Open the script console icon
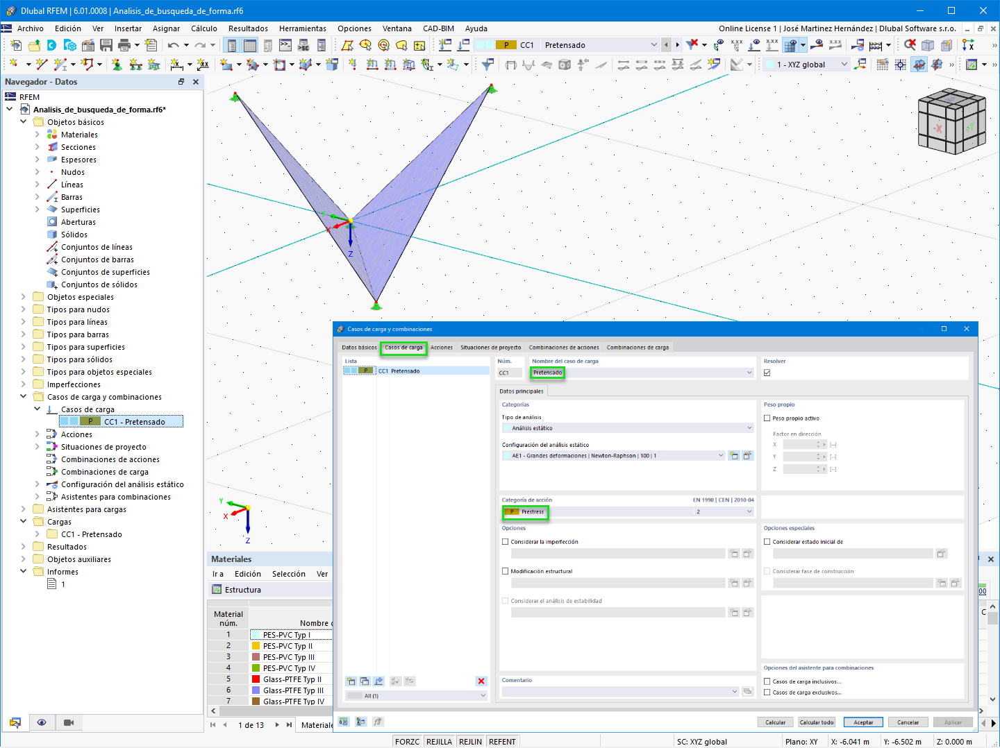 coord(285,45)
